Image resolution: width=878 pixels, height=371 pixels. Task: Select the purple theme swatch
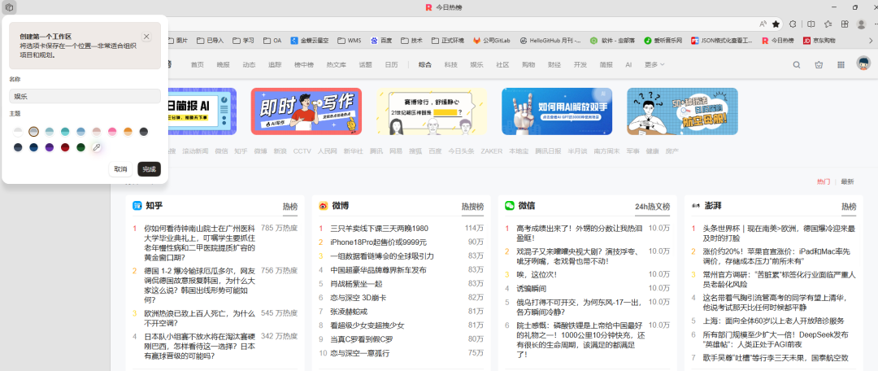[x=50, y=147]
